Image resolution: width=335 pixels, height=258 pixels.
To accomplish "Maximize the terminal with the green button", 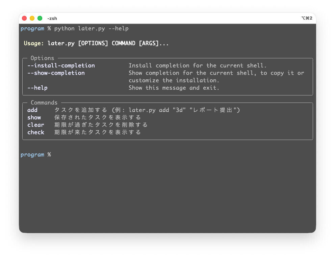I will point(40,18).
